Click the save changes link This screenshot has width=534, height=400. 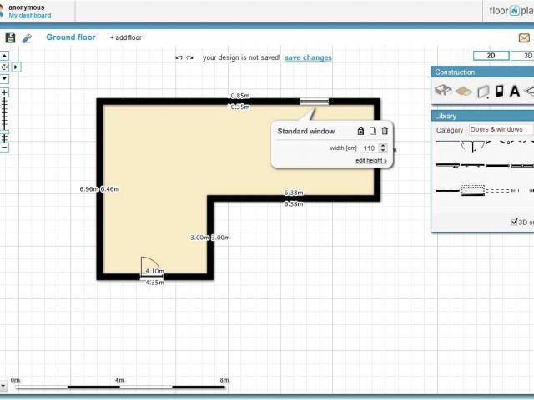pos(308,58)
